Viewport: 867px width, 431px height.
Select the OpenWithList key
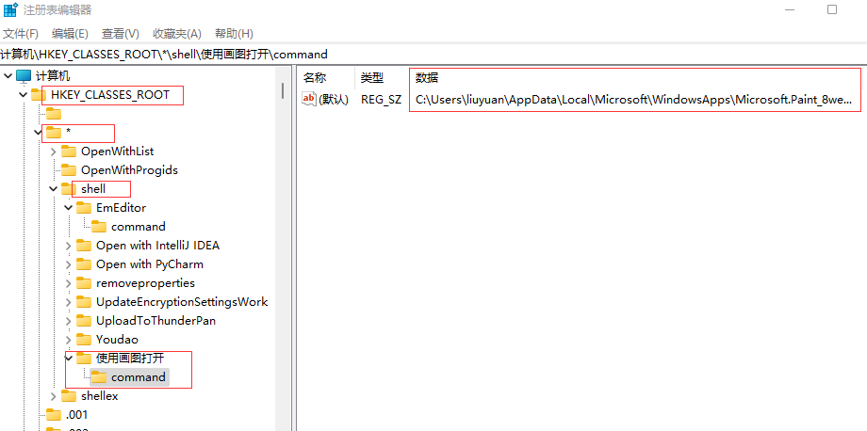click(117, 152)
